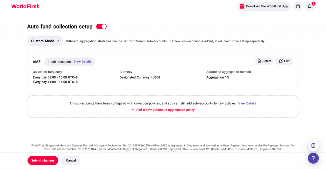Click the trash icon for AMZ policy
The height and width of the screenshot is (169, 326).
(259, 61)
